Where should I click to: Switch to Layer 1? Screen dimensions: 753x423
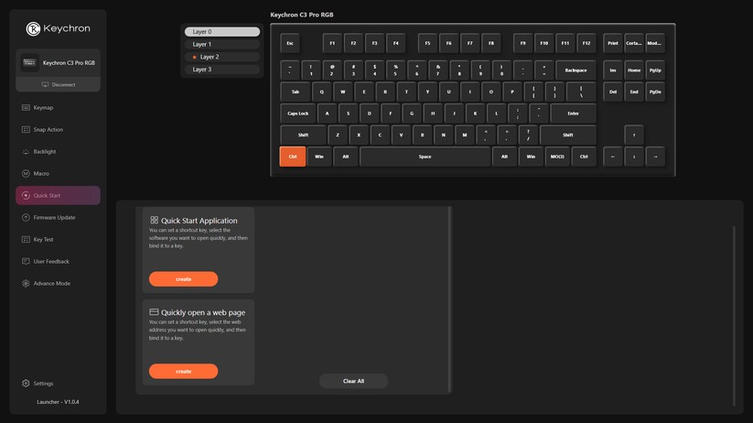pos(221,44)
